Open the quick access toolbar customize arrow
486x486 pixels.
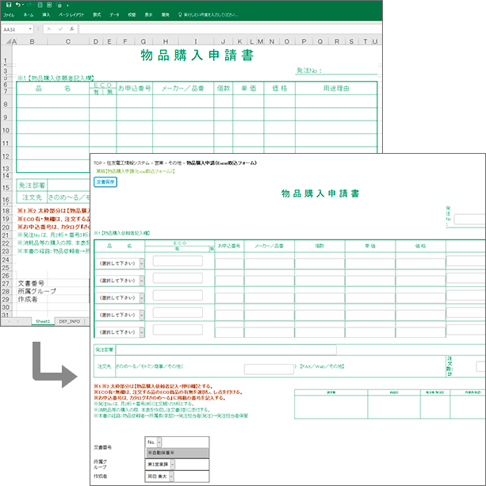pyautogui.click(x=67, y=6)
